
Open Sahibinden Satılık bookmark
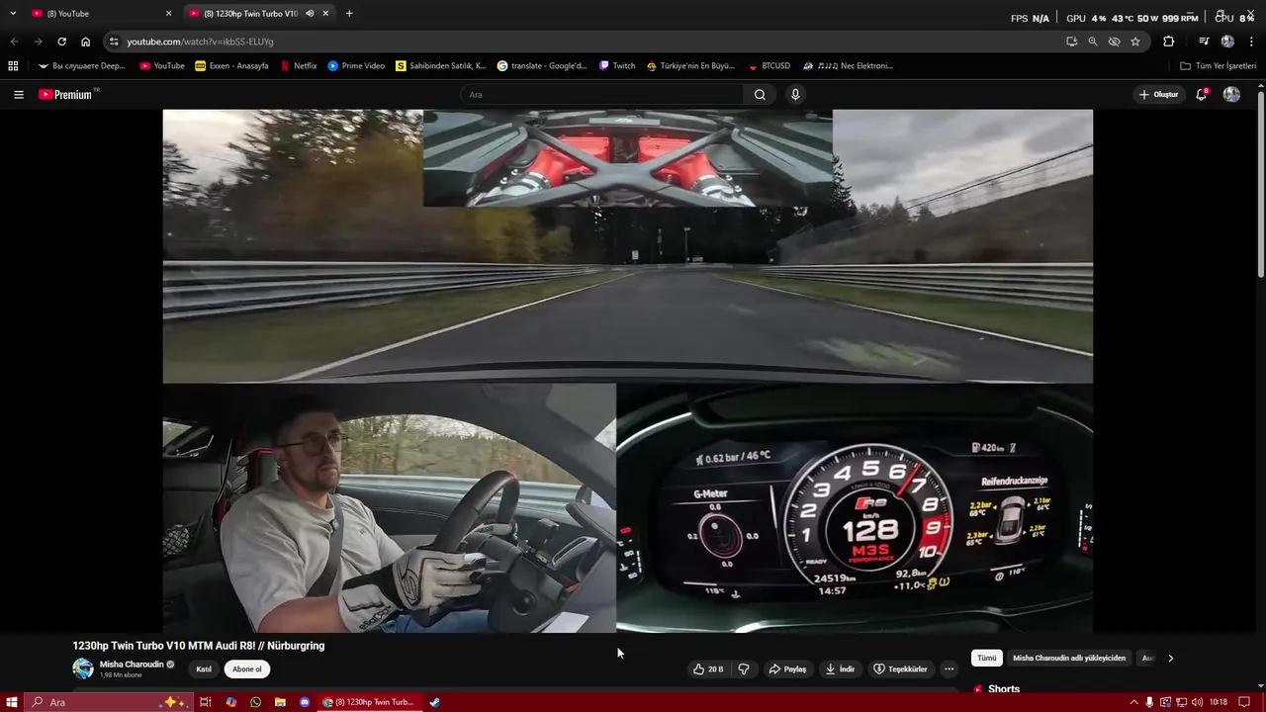441,66
